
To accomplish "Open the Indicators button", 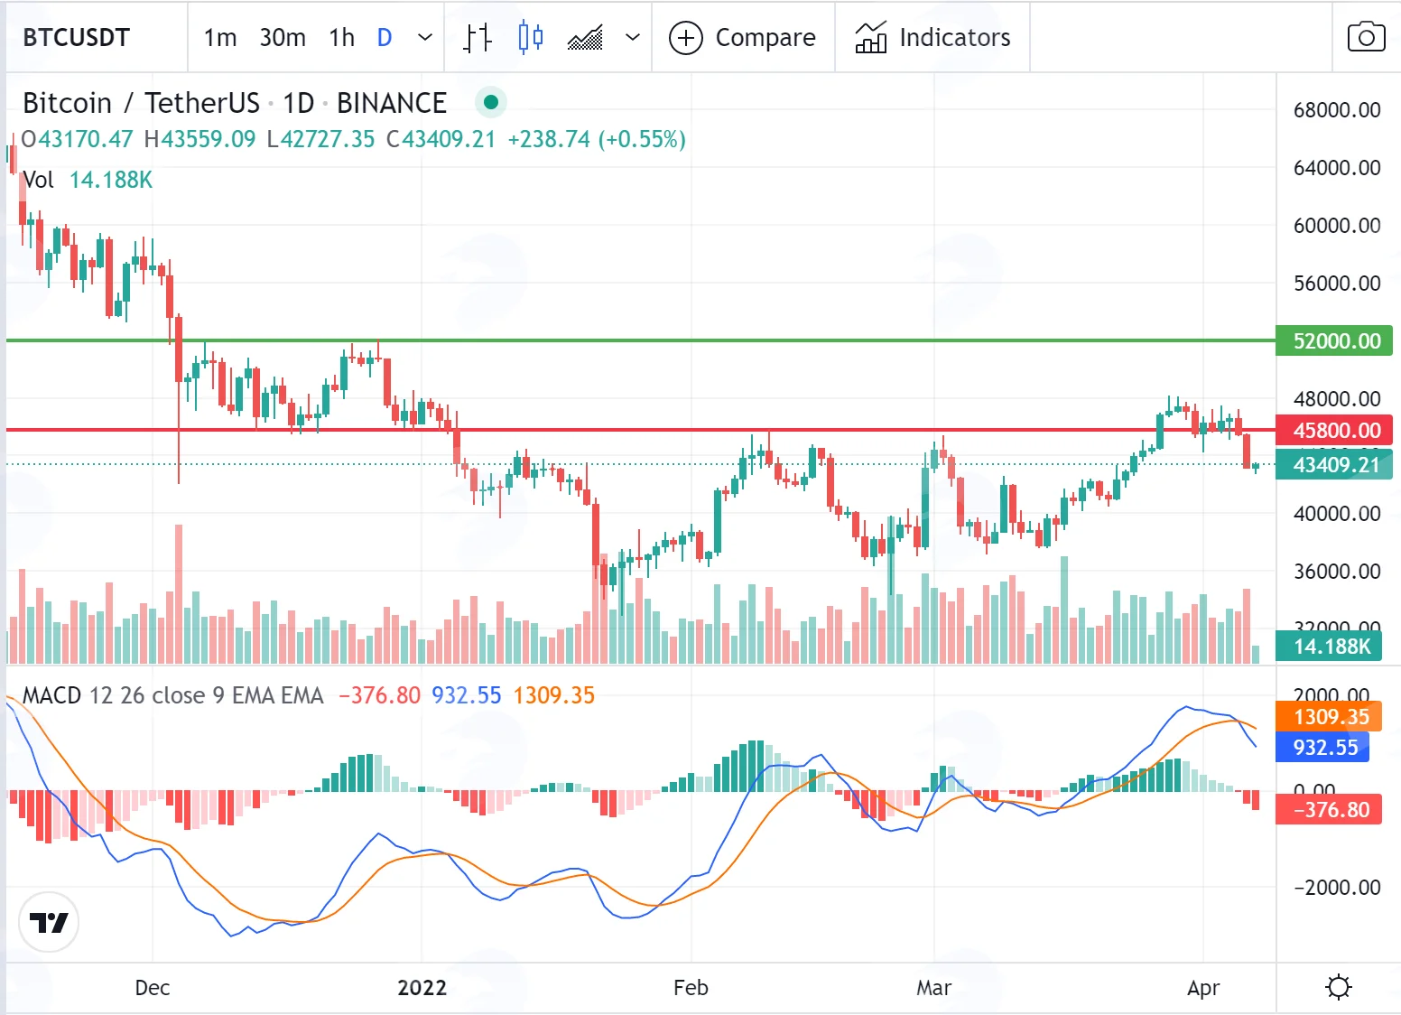I will click(932, 38).
